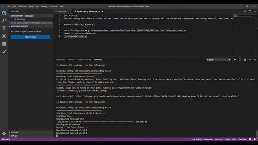This screenshot has width=258, height=145.
Task: Open the Extensions view in activity bar
Action: point(4,44)
